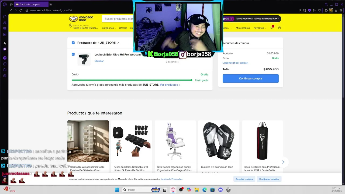The width and height of the screenshot is (345, 194).
Task: Click the Aceptar cookies button
Action: (244, 179)
